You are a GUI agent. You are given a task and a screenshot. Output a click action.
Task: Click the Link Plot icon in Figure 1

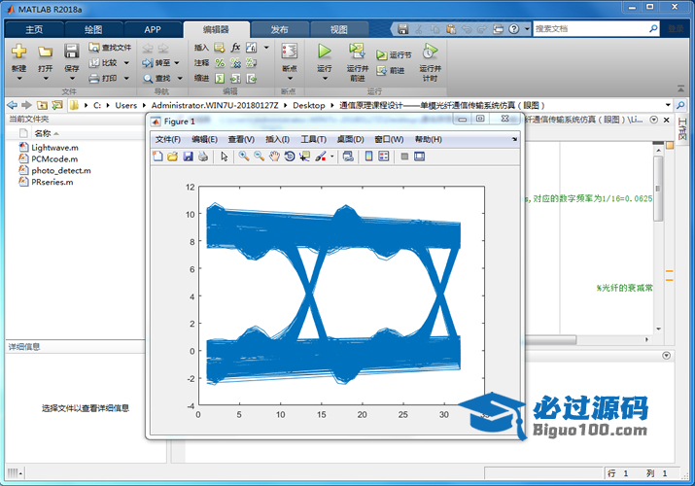(x=348, y=156)
